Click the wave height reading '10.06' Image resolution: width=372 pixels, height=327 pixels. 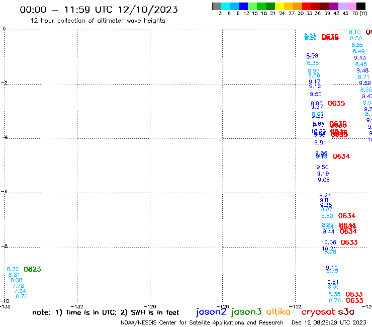pyautogui.click(x=329, y=242)
